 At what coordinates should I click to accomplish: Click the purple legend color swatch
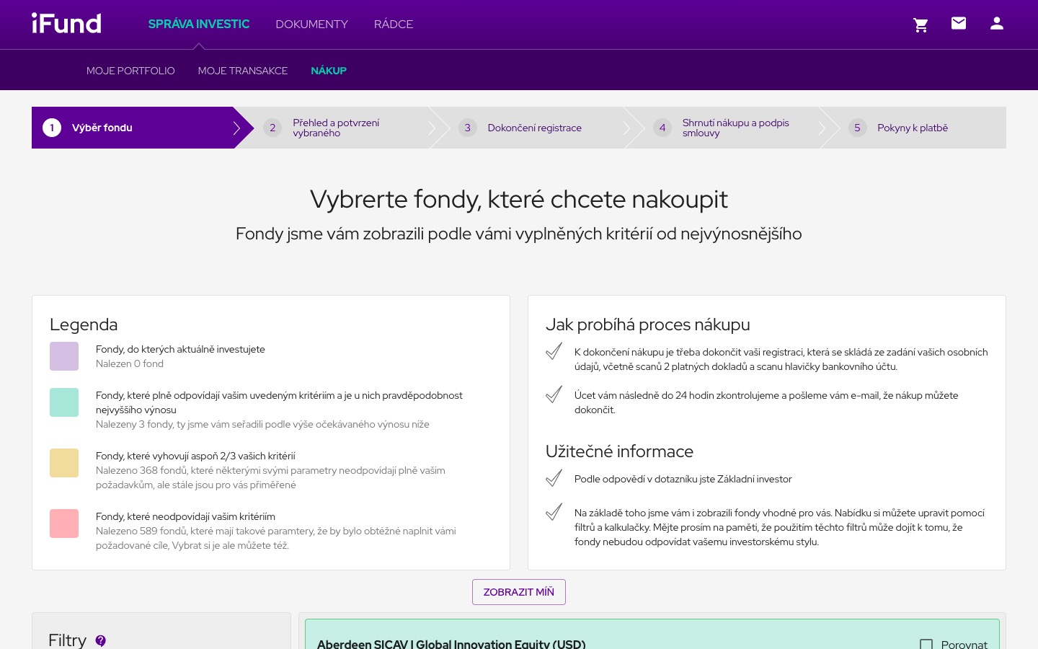click(x=64, y=356)
